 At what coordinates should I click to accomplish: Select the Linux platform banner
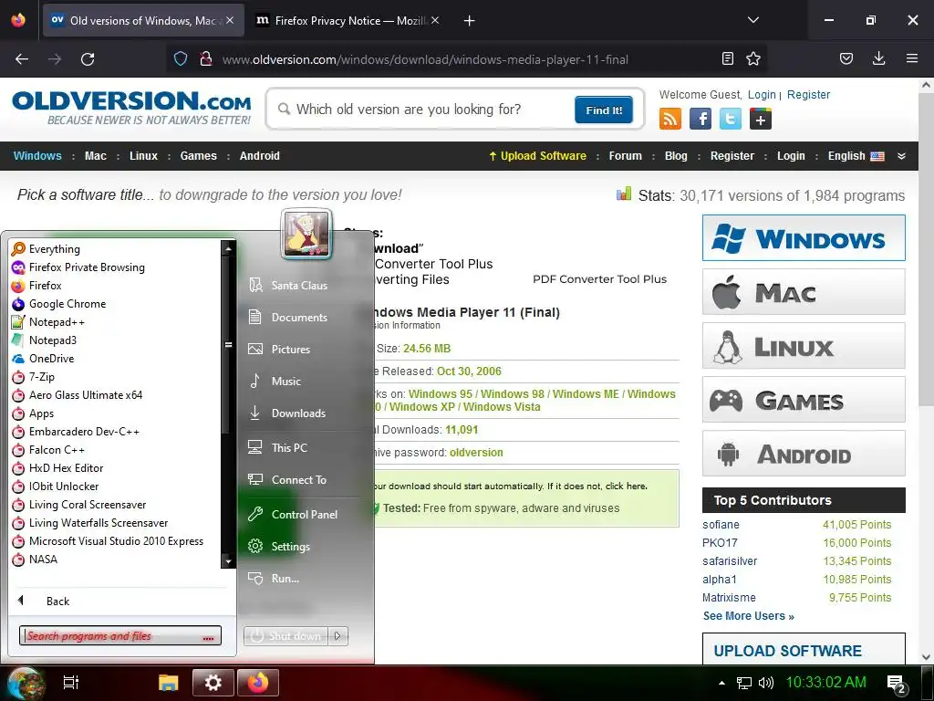(804, 346)
